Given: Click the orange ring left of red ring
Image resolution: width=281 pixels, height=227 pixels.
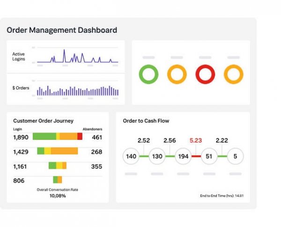Looking at the screenshot, I should tap(177, 74).
